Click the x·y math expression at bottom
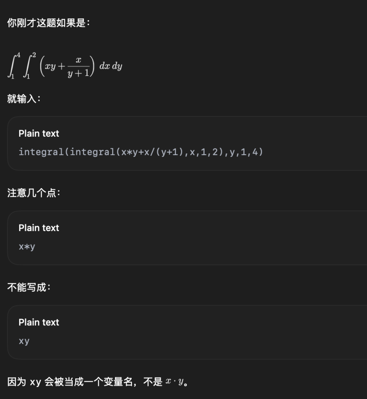 tap(174, 381)
